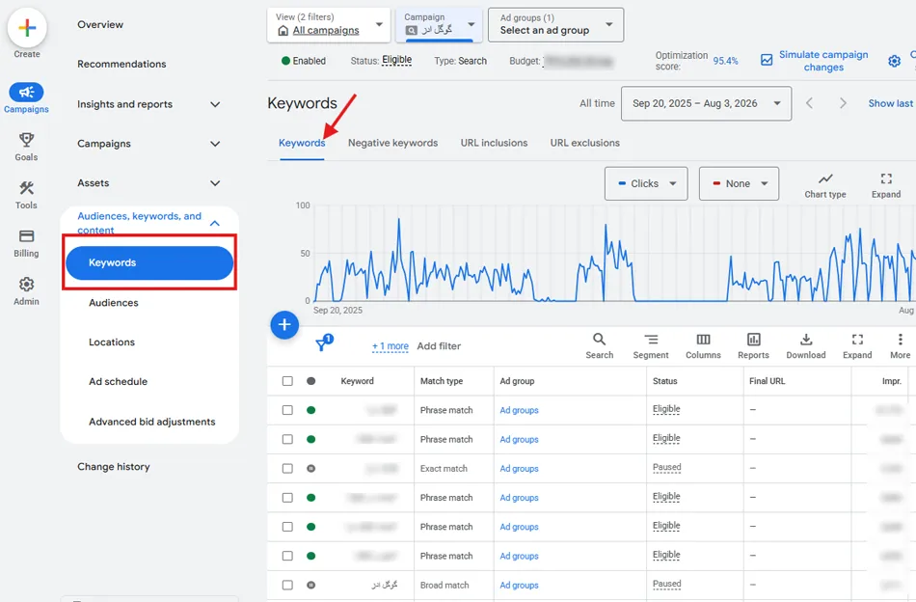
Task: Collapse Audiences, keywords, and content section
Action: (215, 223)
